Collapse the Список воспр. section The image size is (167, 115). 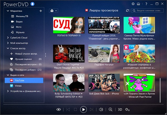(8, 48)
